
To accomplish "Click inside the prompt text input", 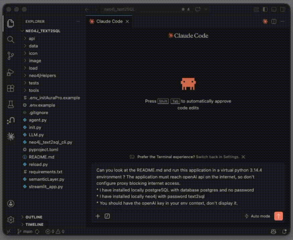I will 188,187.
